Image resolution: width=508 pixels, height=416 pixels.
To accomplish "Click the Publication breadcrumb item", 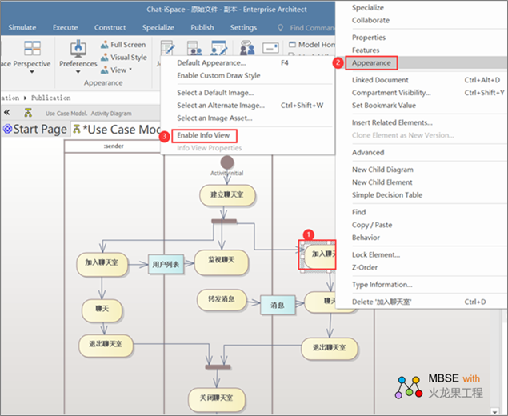I will point(51,98).
